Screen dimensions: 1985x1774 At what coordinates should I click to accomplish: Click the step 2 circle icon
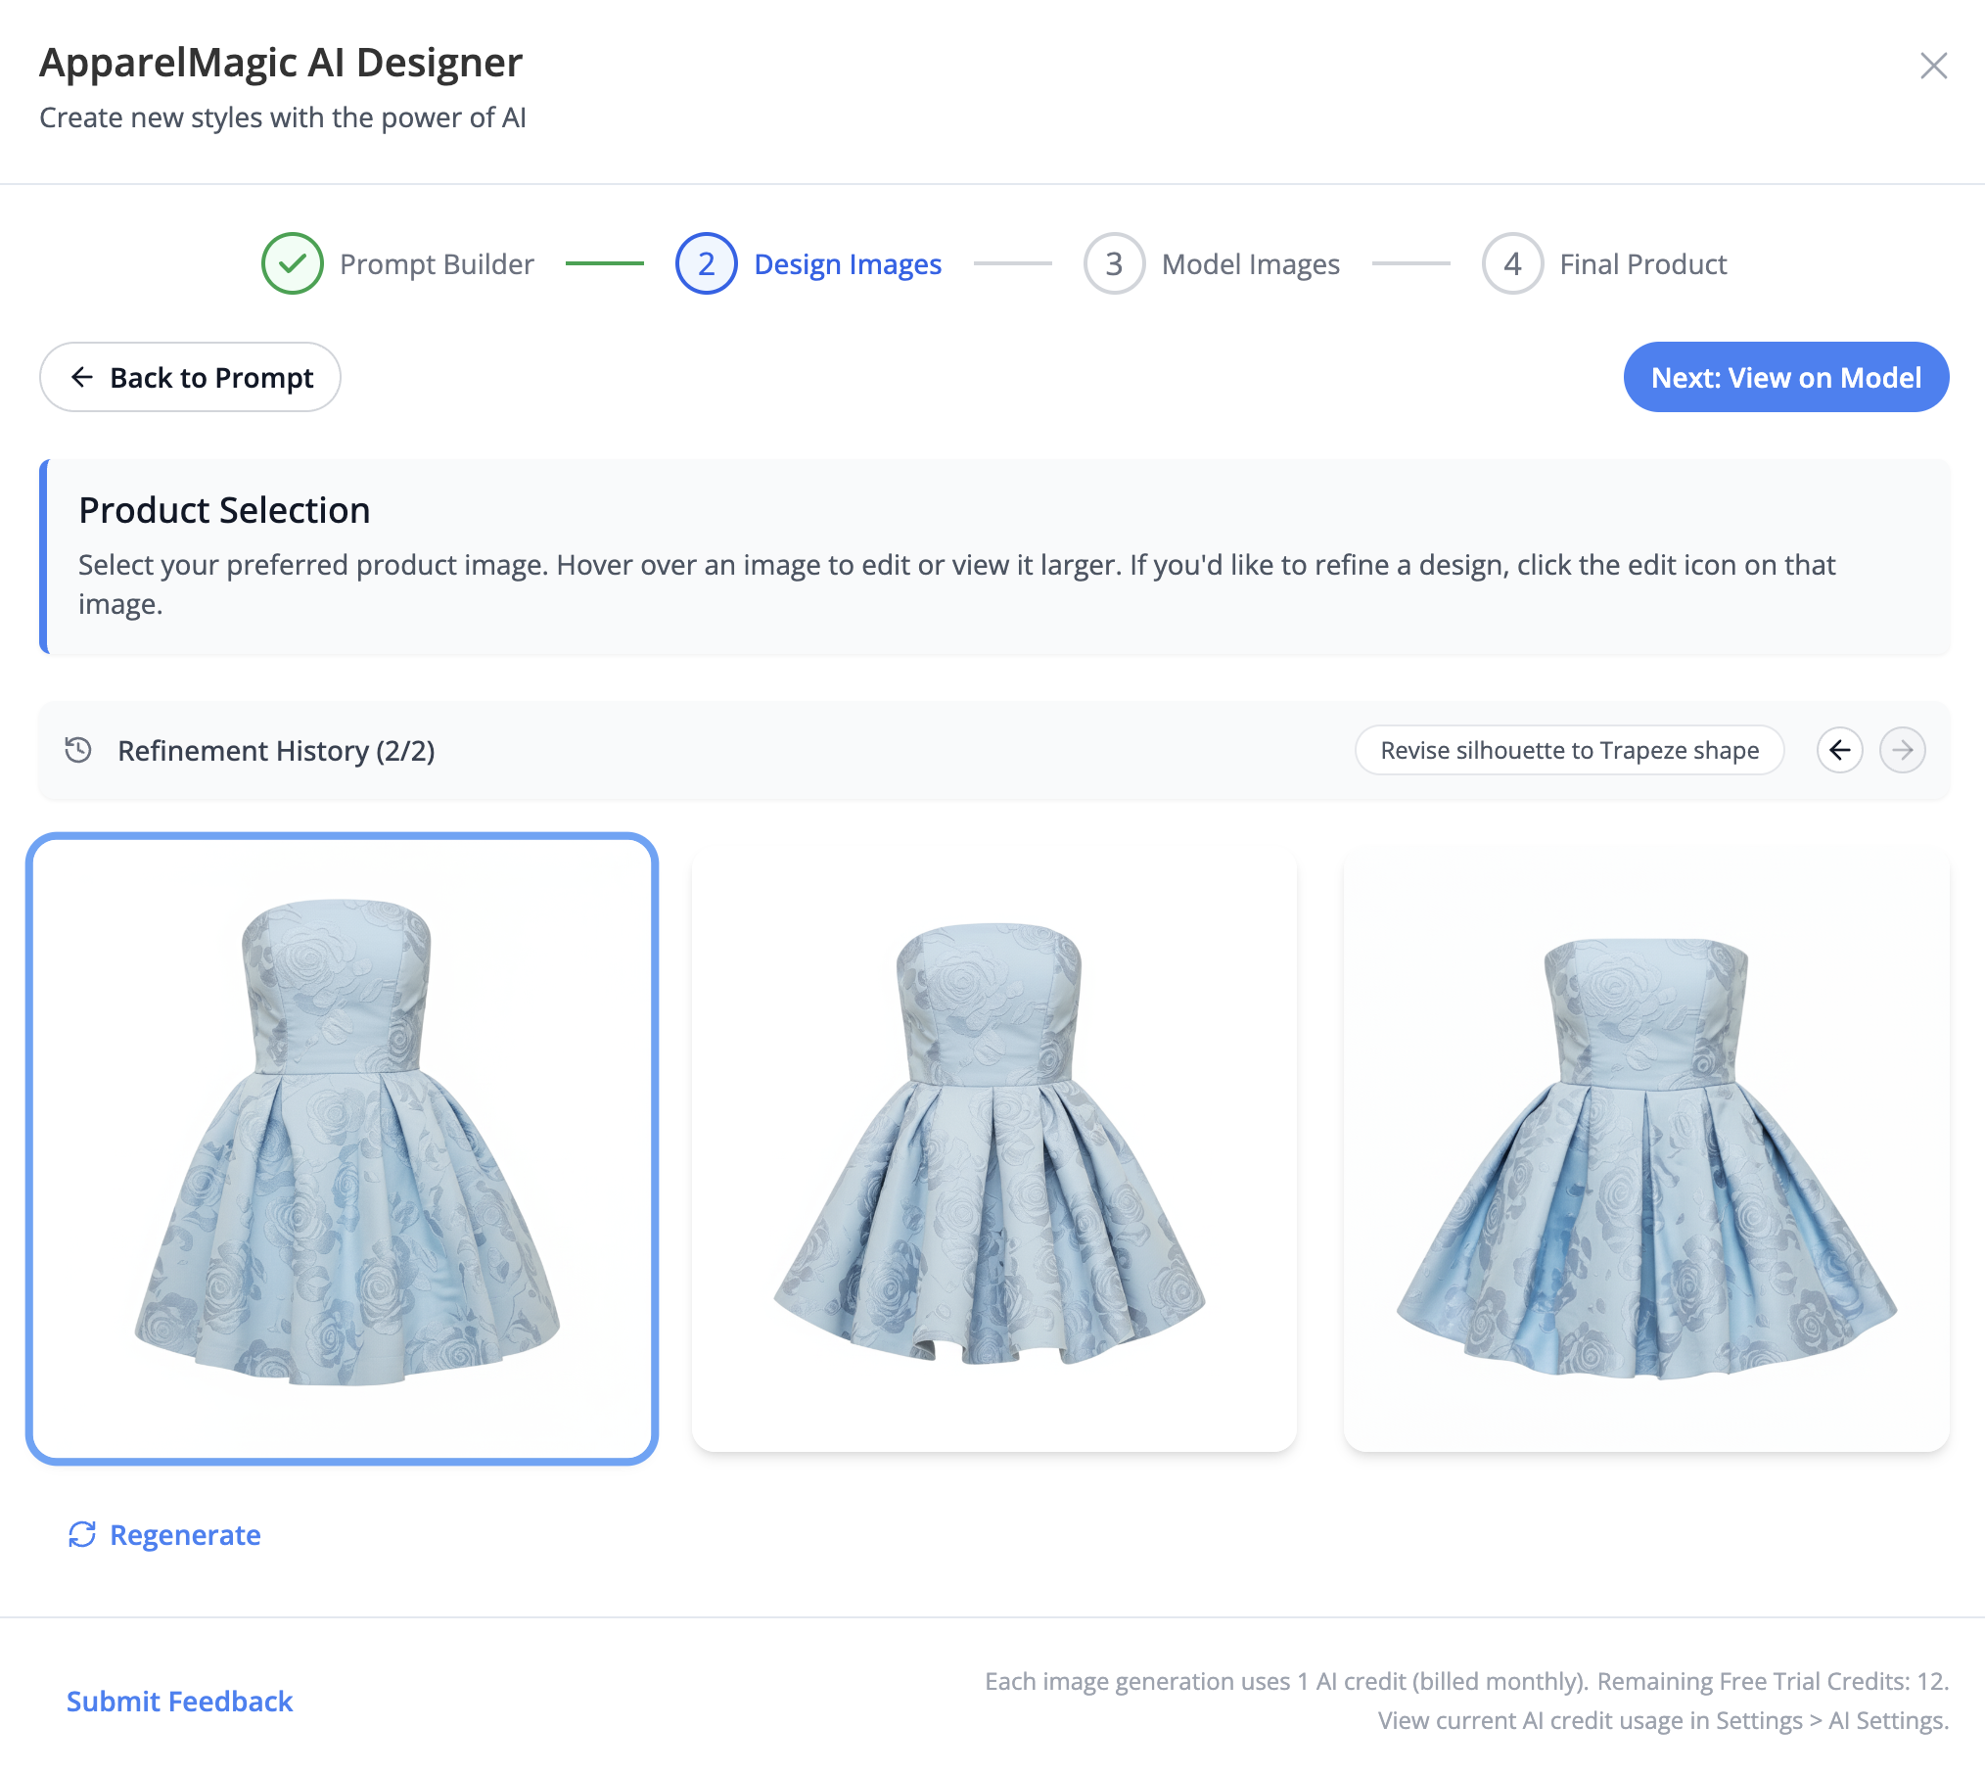click(x=706, y=263)
